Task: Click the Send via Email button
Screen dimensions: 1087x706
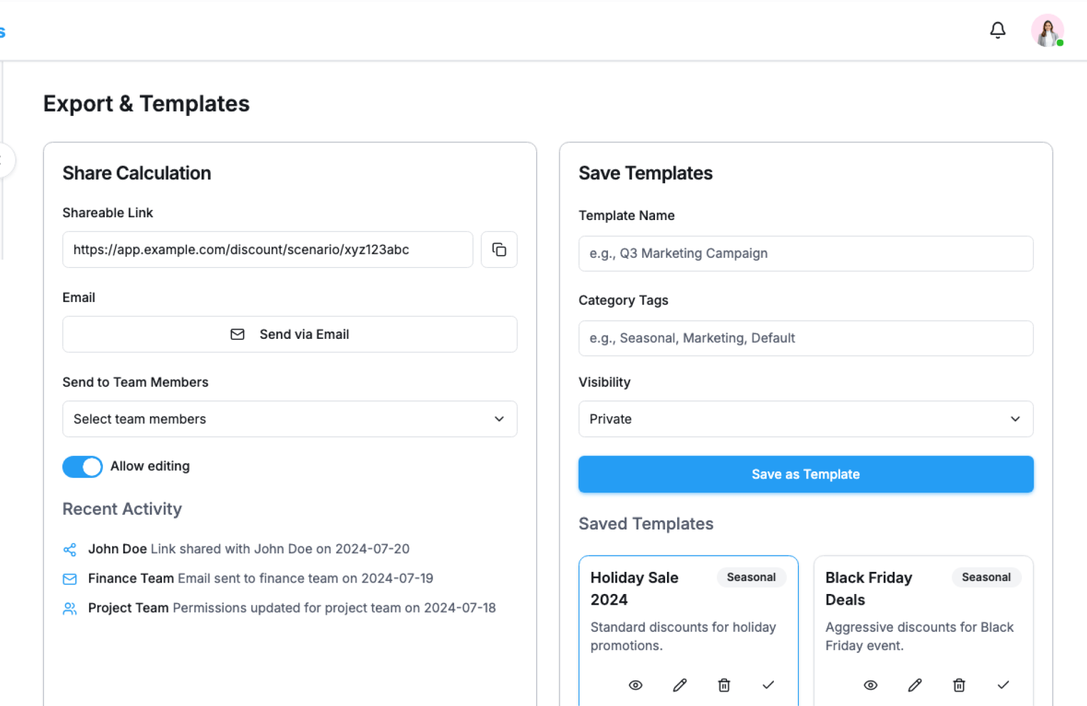Action: point(290,334)
